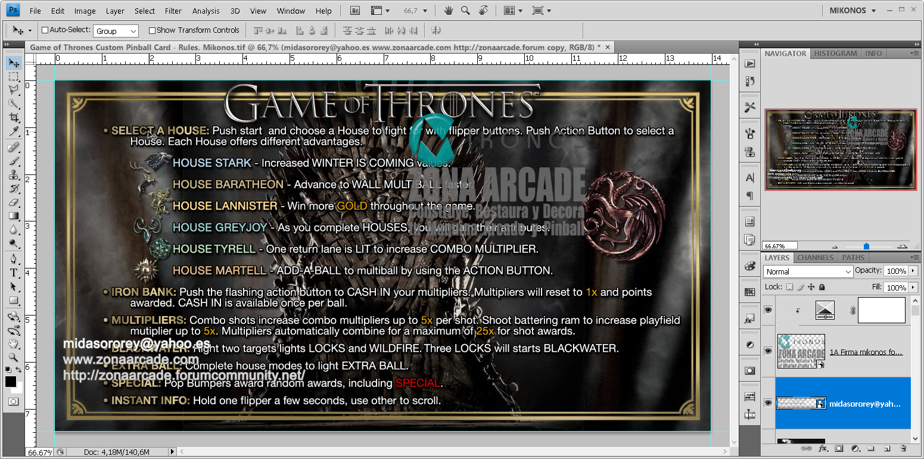
Task: Enable the Auto-Select checkbox
Action: tap(45, 30)
